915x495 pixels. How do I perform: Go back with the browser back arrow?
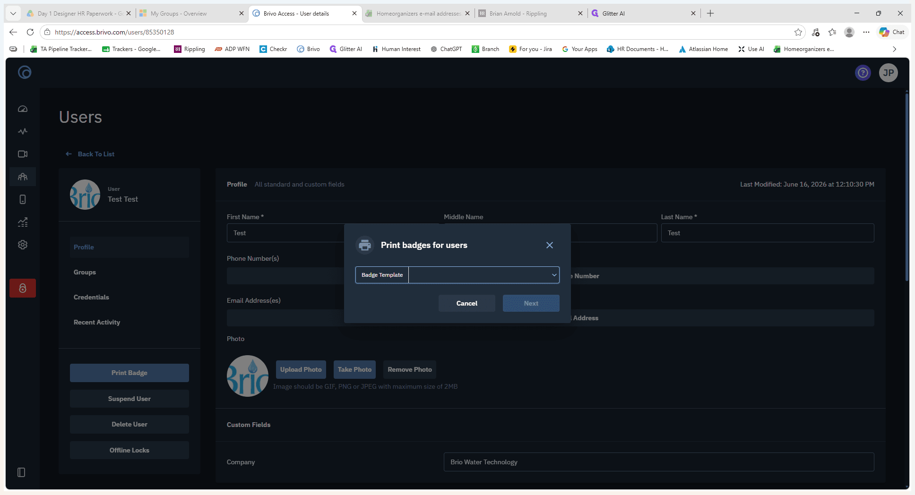[13, 32]
